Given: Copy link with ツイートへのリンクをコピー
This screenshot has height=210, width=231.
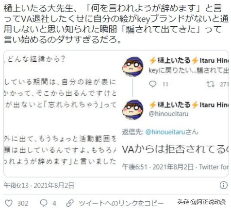Looking at the screenshot, I should 121,203.
